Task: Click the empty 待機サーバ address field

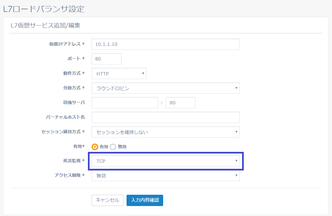Action: [x=125, y=103]
